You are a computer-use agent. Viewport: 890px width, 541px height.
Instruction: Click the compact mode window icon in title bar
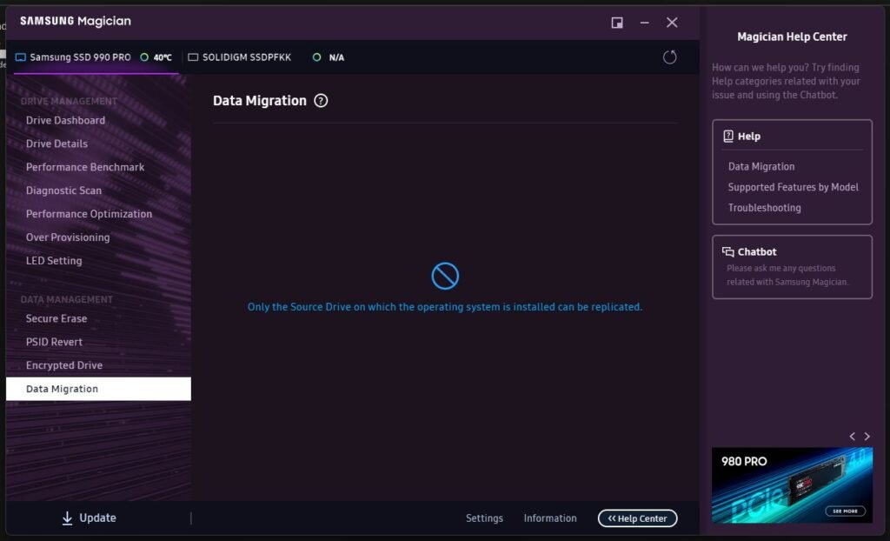[x=617, y=23]
